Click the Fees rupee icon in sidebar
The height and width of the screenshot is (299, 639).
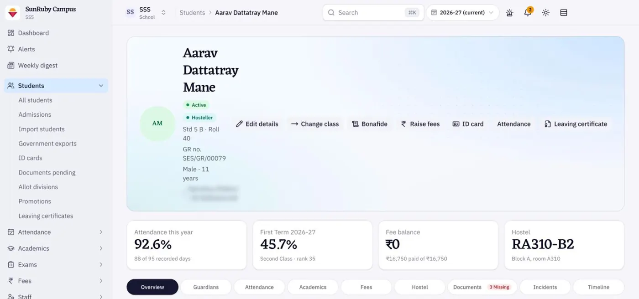(x=11, y=281)
